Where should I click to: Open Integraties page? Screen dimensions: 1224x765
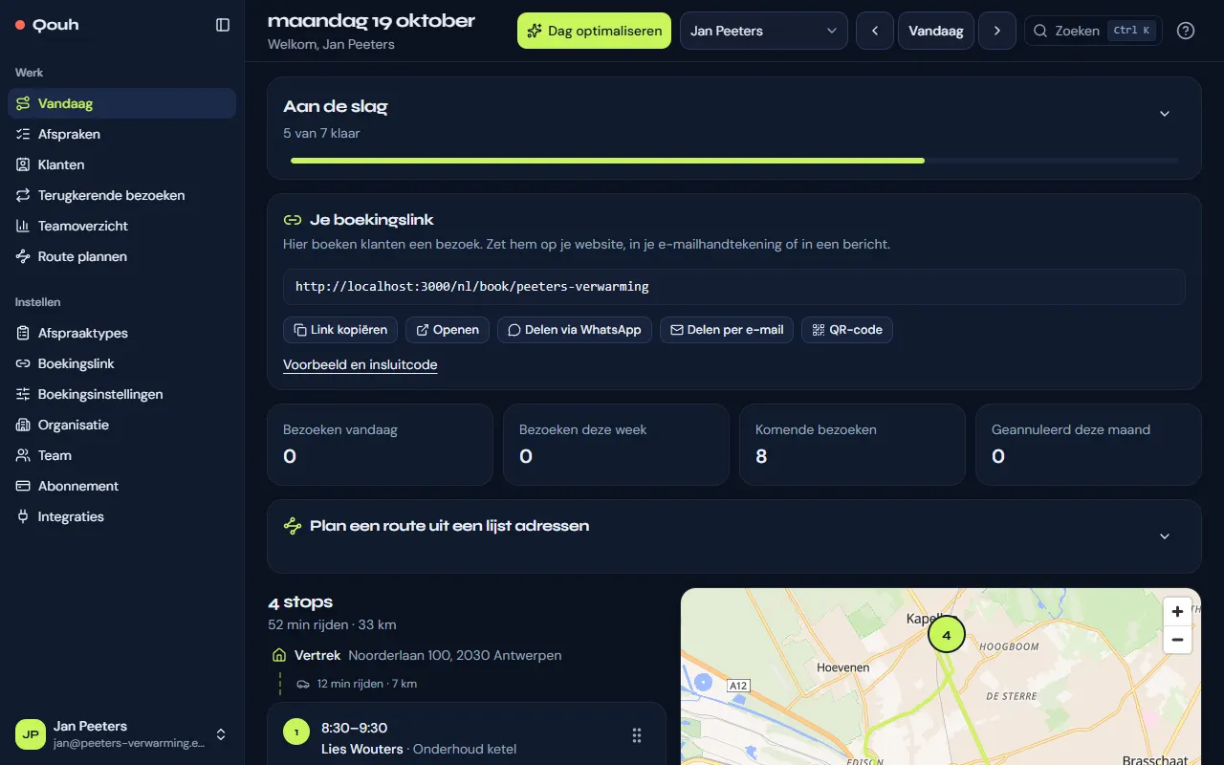click(x=121, y=516)
